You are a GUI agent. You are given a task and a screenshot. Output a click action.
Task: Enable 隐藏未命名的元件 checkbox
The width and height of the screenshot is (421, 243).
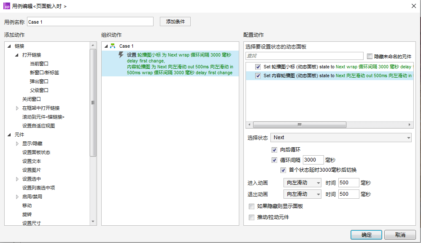tap(370, 57)
